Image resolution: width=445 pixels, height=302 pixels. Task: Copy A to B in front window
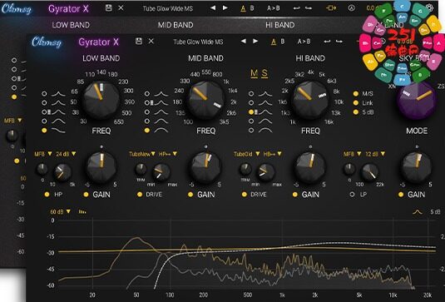coord(304,42)
